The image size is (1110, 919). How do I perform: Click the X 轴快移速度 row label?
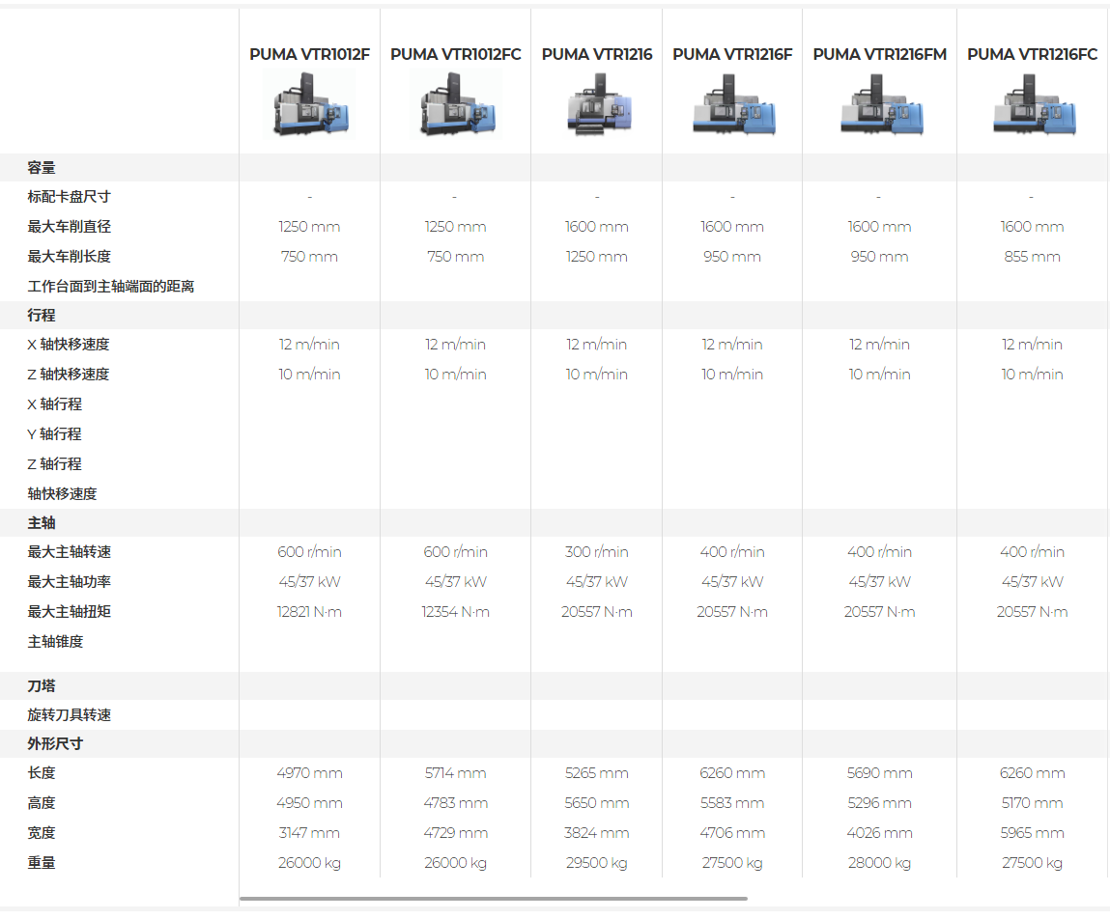68,345
